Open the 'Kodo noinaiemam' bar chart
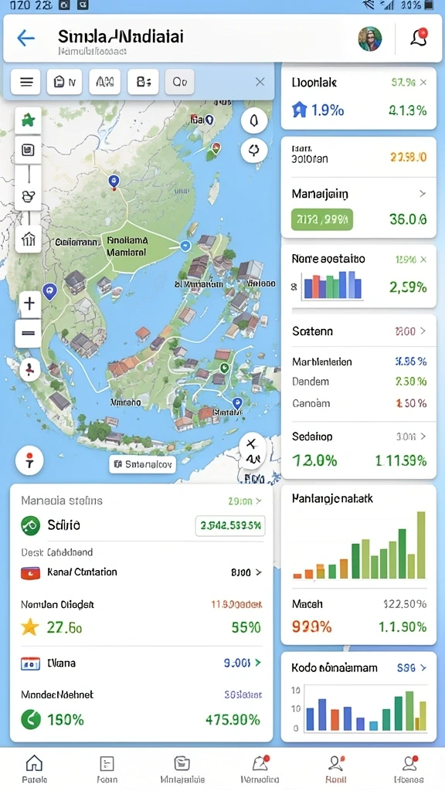Viewport: 445px width, 791px height. [358, 709]
